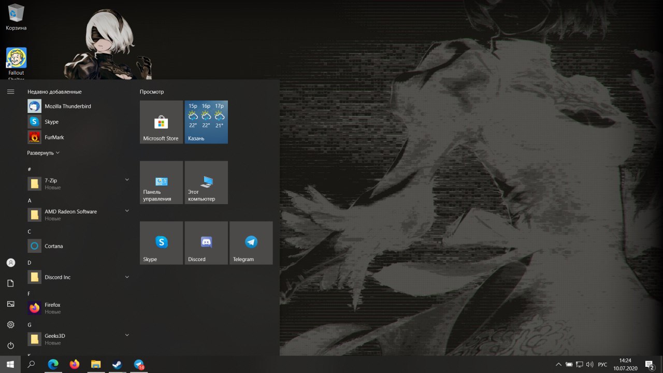The image size is (663, 373).
Task: Expand the 7-Zip folder
Action: coord(78,183)
